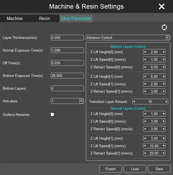Select the Slice Parameter tab
The width and height of the screenshot is (173, 175).
click(x=76, y=18)
